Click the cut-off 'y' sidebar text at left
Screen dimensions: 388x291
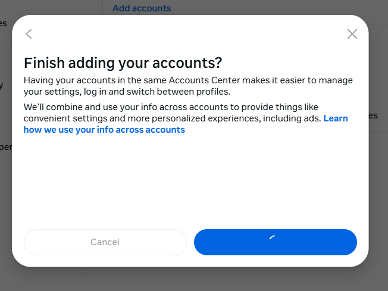2,85
